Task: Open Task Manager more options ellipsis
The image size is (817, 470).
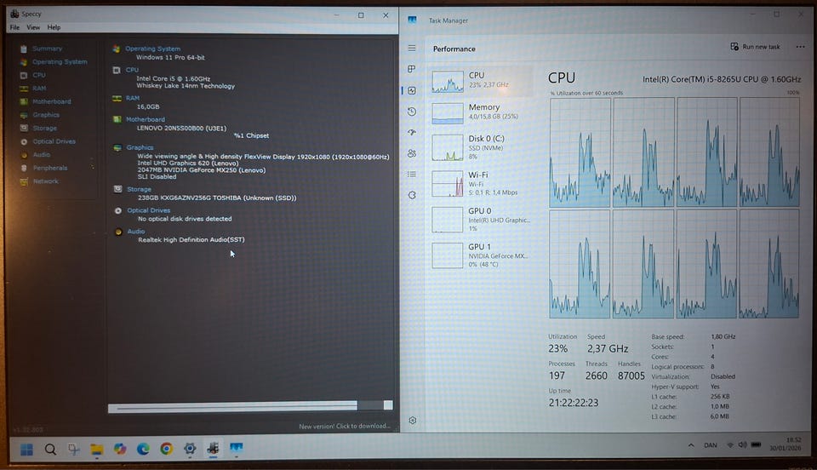Action: coord(800,47)
